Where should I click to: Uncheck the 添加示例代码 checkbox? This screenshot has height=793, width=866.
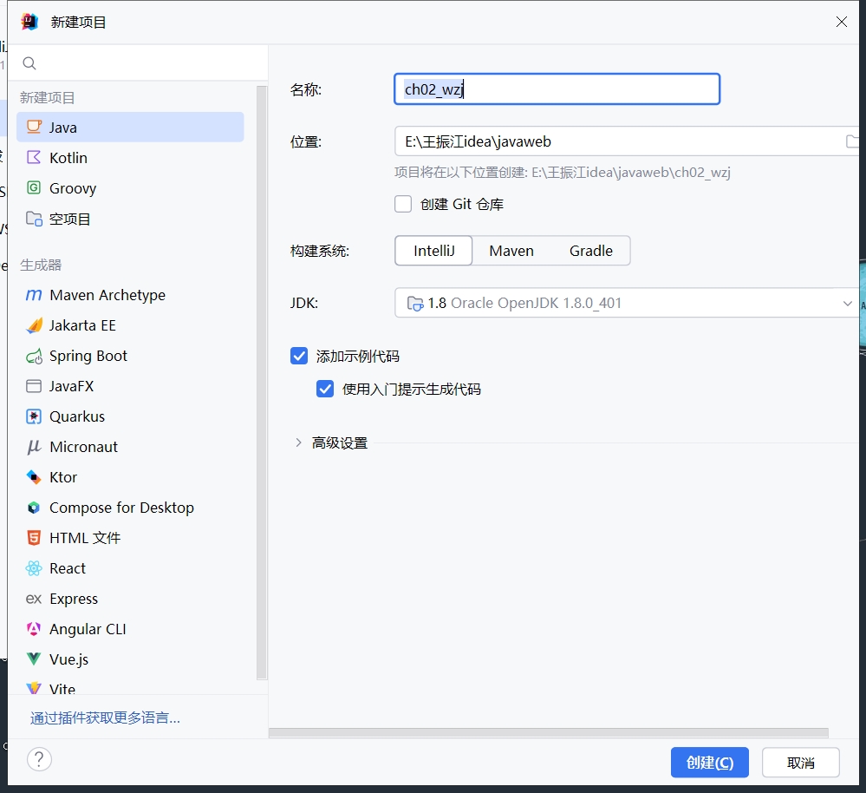click(299, 356)
